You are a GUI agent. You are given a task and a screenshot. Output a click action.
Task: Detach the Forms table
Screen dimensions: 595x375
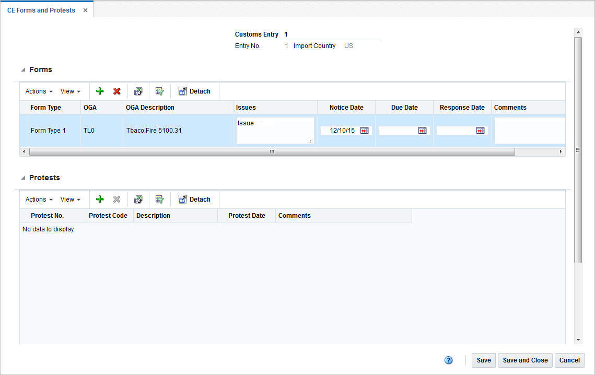click(194, 91)
